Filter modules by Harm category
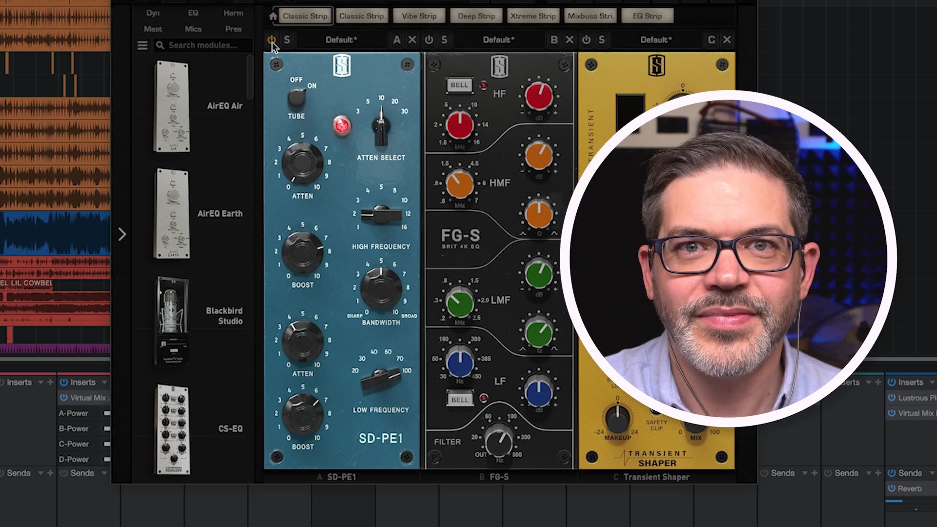 pyautogui.click(x=233, y=13)
